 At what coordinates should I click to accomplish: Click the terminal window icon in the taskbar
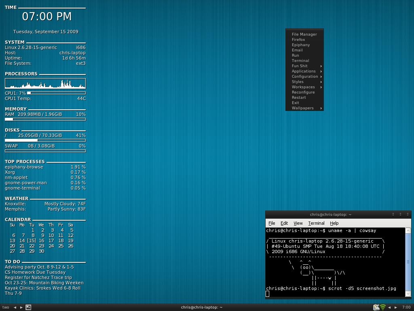click(28, 307)
